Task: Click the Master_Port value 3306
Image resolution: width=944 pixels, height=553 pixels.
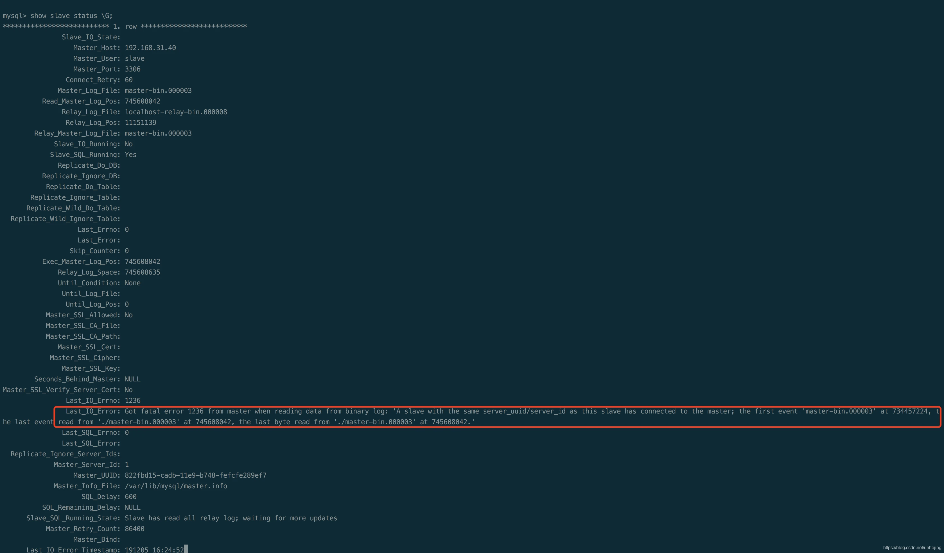Action: click(133, 69)
